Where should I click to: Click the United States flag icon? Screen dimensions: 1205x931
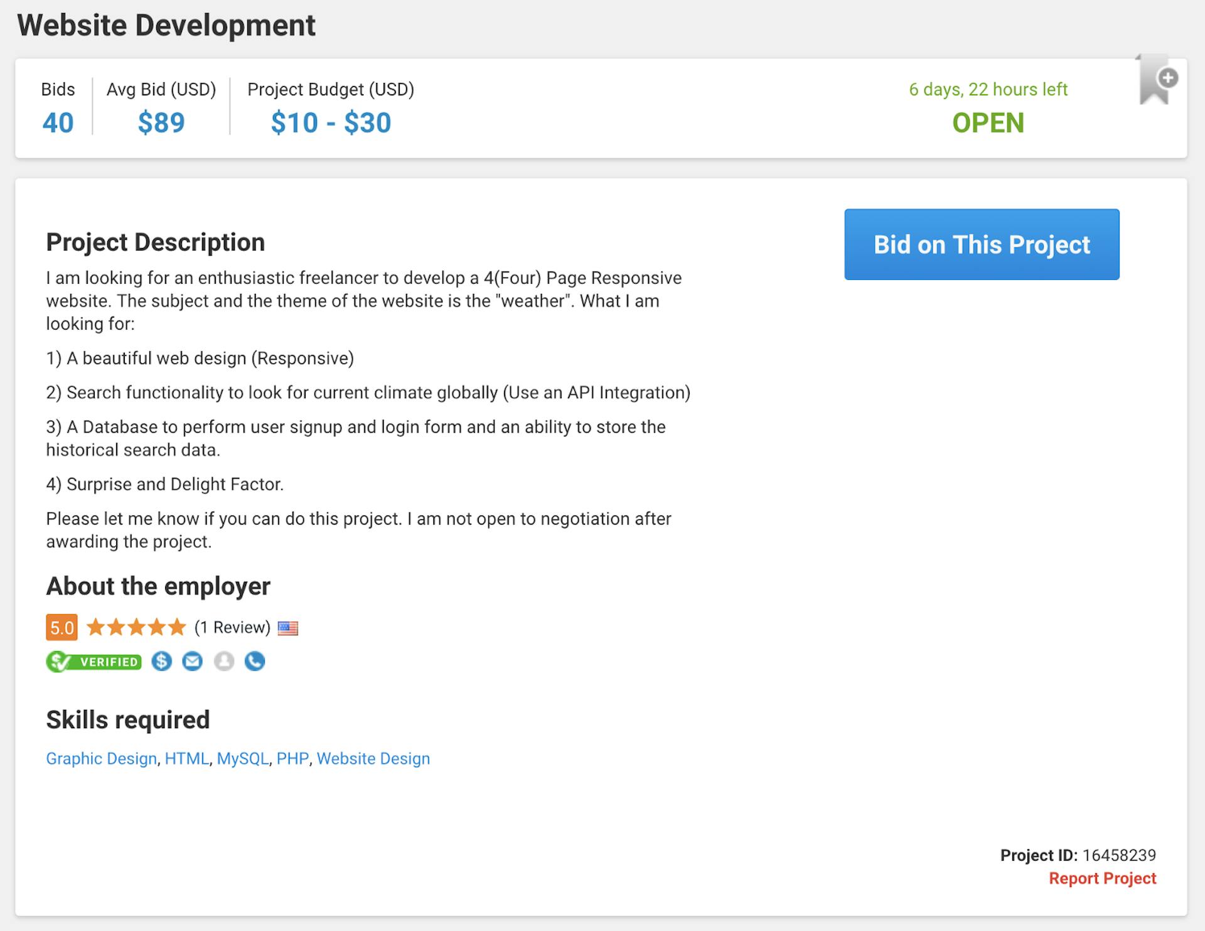pos(289,627)
